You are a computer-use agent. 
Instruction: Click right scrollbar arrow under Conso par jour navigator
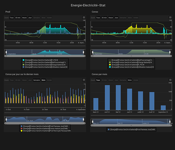tap(85, 123)
